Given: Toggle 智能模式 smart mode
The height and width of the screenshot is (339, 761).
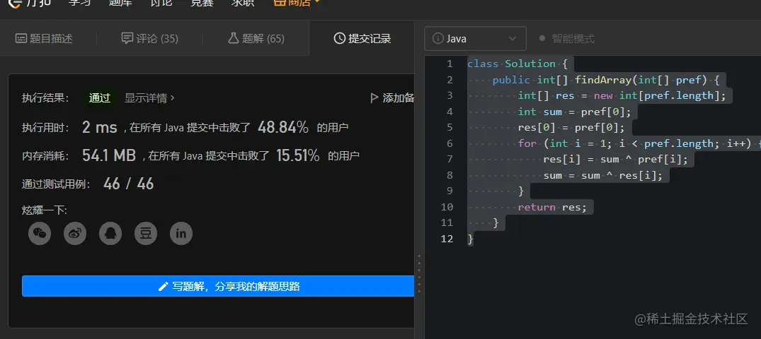Looking at the screenshot, I should point(566,39).
